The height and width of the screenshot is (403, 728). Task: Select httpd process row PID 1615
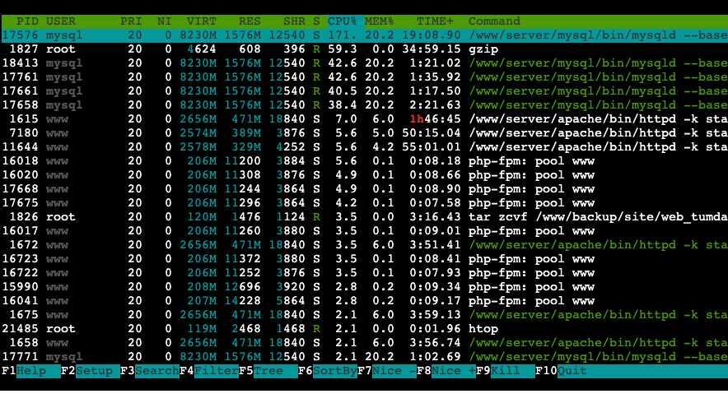click(x=365, y=119)
